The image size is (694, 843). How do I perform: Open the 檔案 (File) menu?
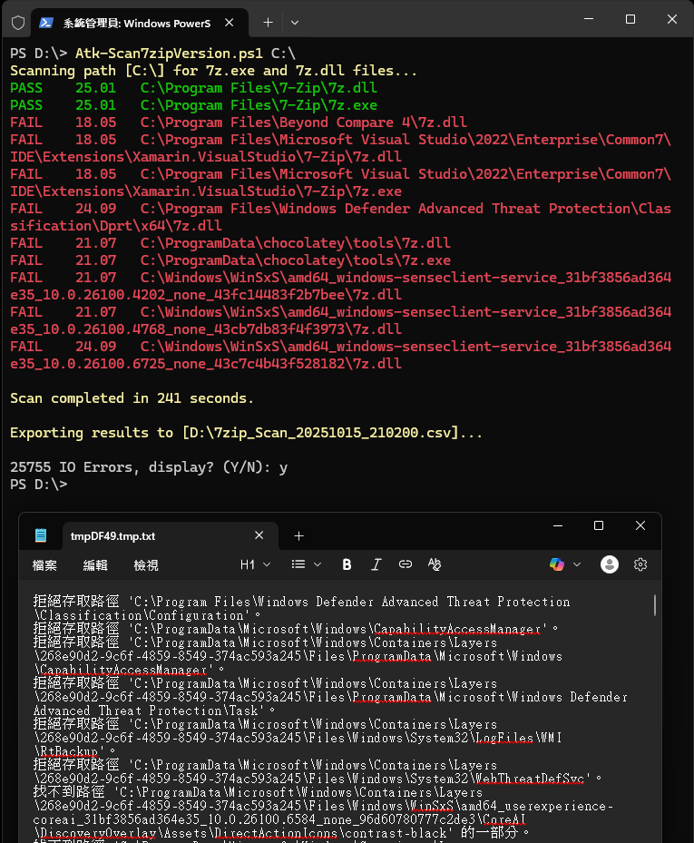pyautogui.click(x=44, y=565)
